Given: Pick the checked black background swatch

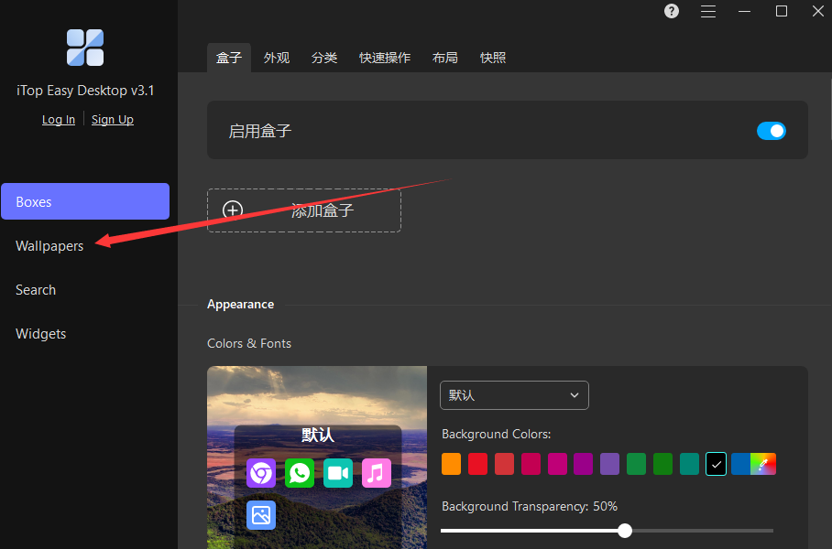Looking at the screenshot, I should (x=716, y=464).
